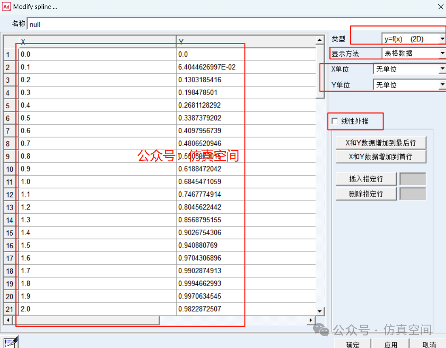Click the X和Y数据增加到首行 button
This screenshot has width=446, height=348.
pos(381,157)
